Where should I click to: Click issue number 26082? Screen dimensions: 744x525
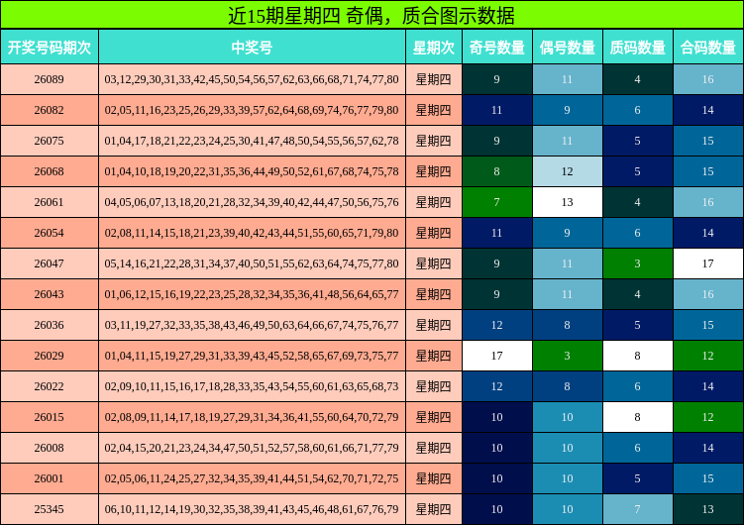coord(49,110)
